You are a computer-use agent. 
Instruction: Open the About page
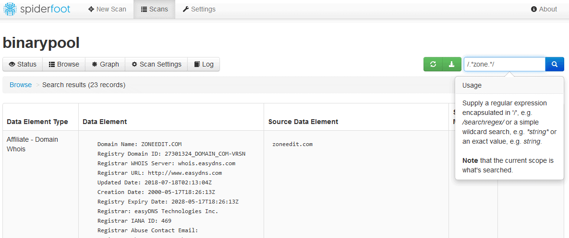[544, 9]
